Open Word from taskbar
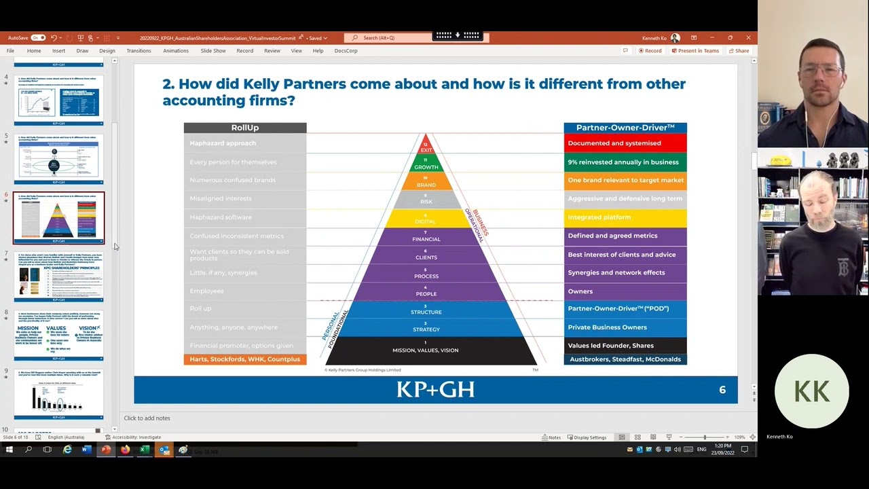This screenshot has height=489, width=869. 86,450
